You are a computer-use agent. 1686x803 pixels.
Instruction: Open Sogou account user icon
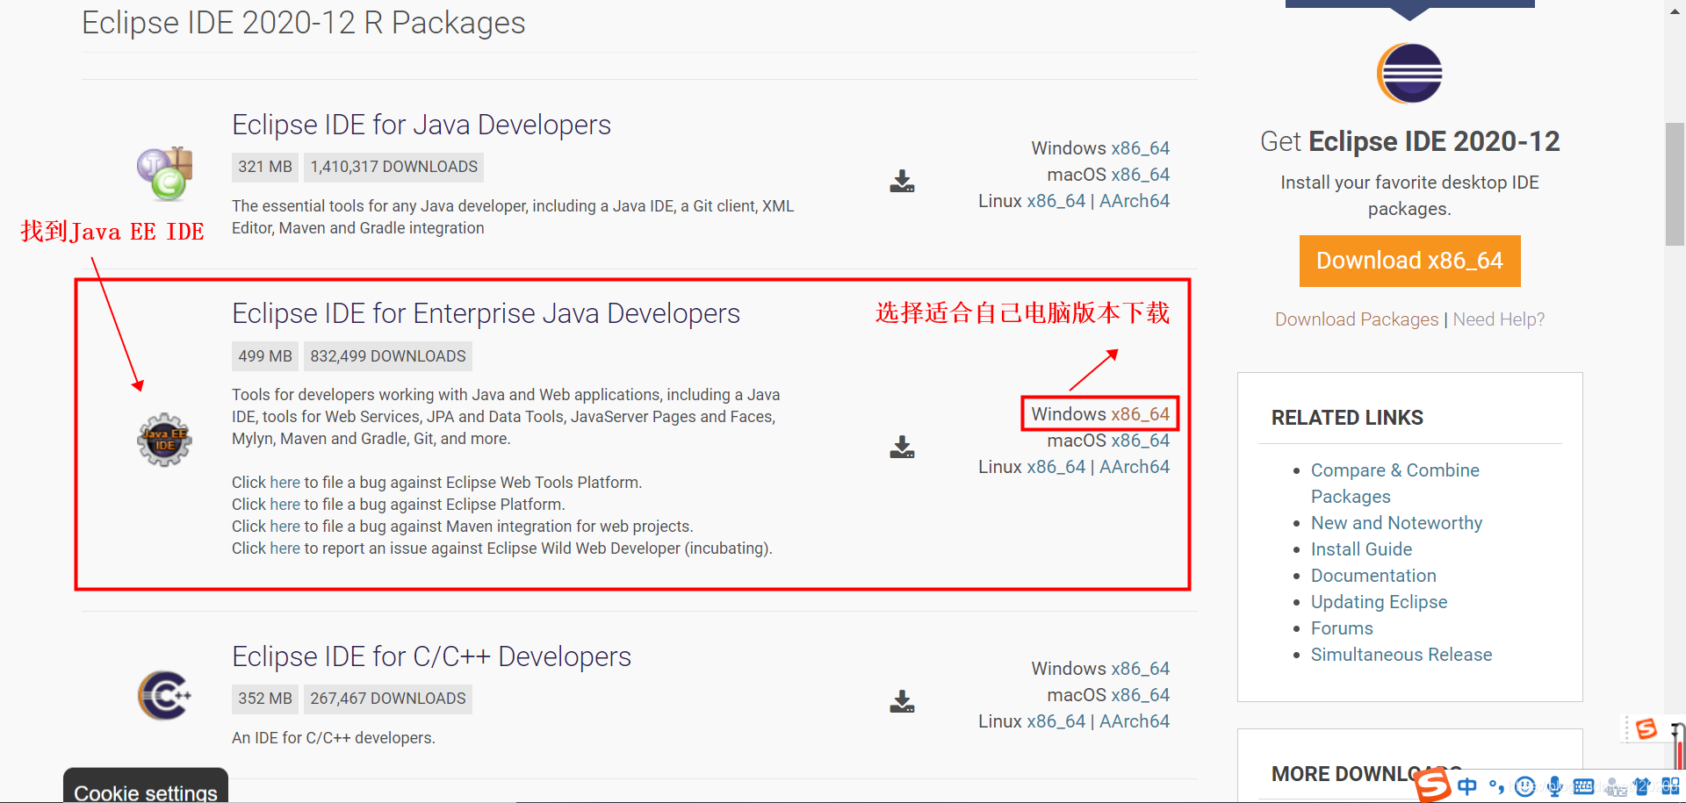tap(1614, 787)
